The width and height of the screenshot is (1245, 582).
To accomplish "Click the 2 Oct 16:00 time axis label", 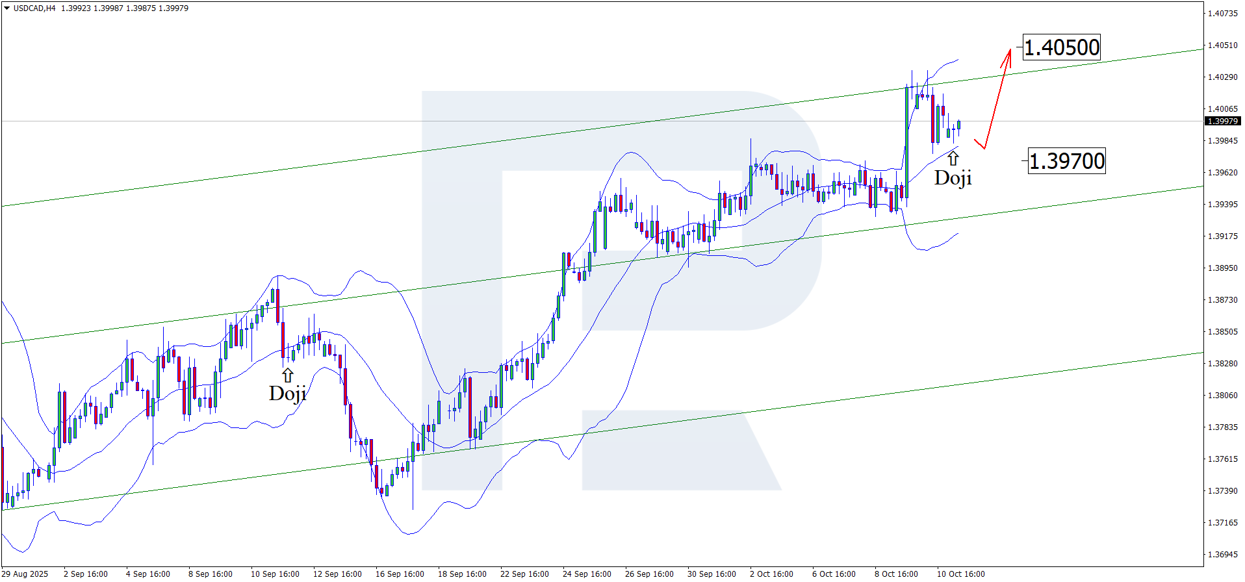I will [x=771, y=574].
